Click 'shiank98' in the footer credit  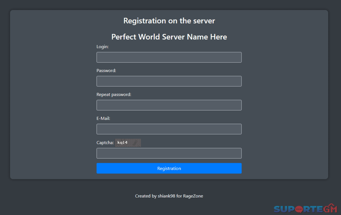click(x=166, y=196)
